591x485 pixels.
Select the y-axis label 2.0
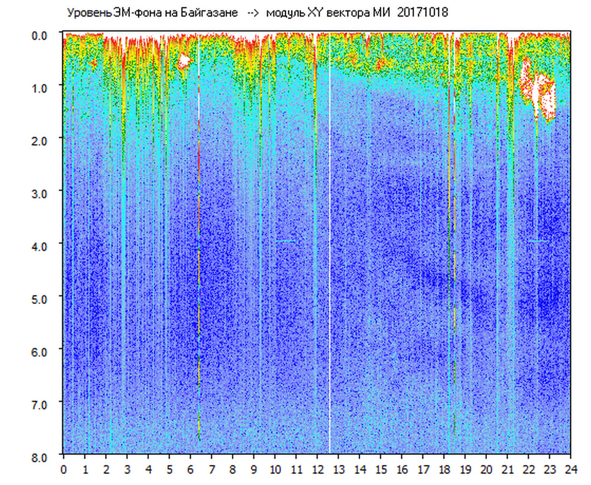(42, 140)
